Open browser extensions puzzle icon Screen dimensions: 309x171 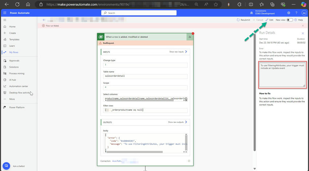click(240, 4)
